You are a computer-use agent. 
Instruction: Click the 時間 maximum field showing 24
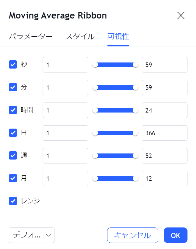click(164, 110)
